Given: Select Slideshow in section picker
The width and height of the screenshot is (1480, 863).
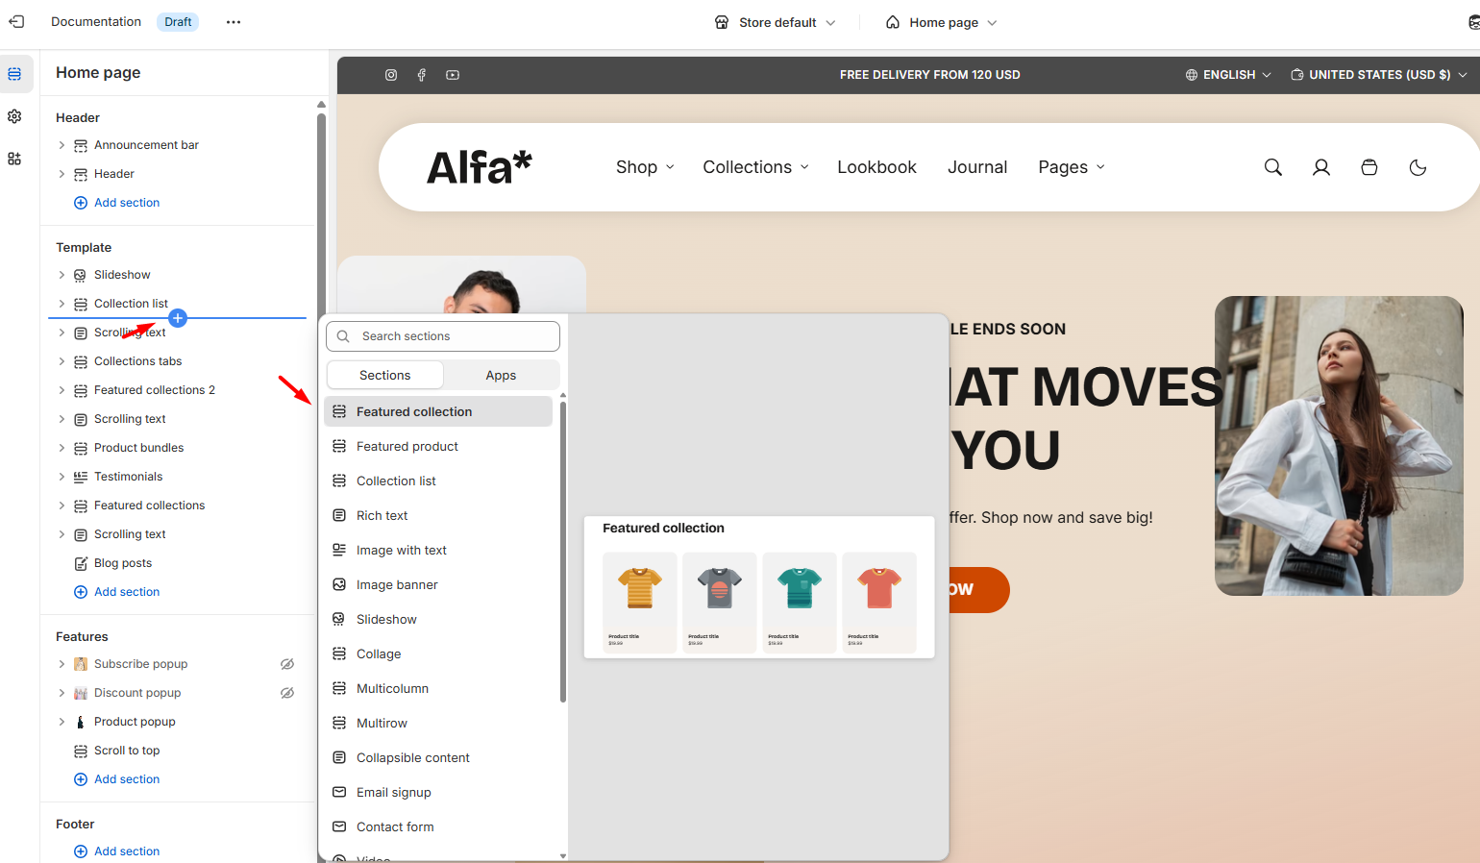Looking at the screenshot, I should [x=438, y=619].
